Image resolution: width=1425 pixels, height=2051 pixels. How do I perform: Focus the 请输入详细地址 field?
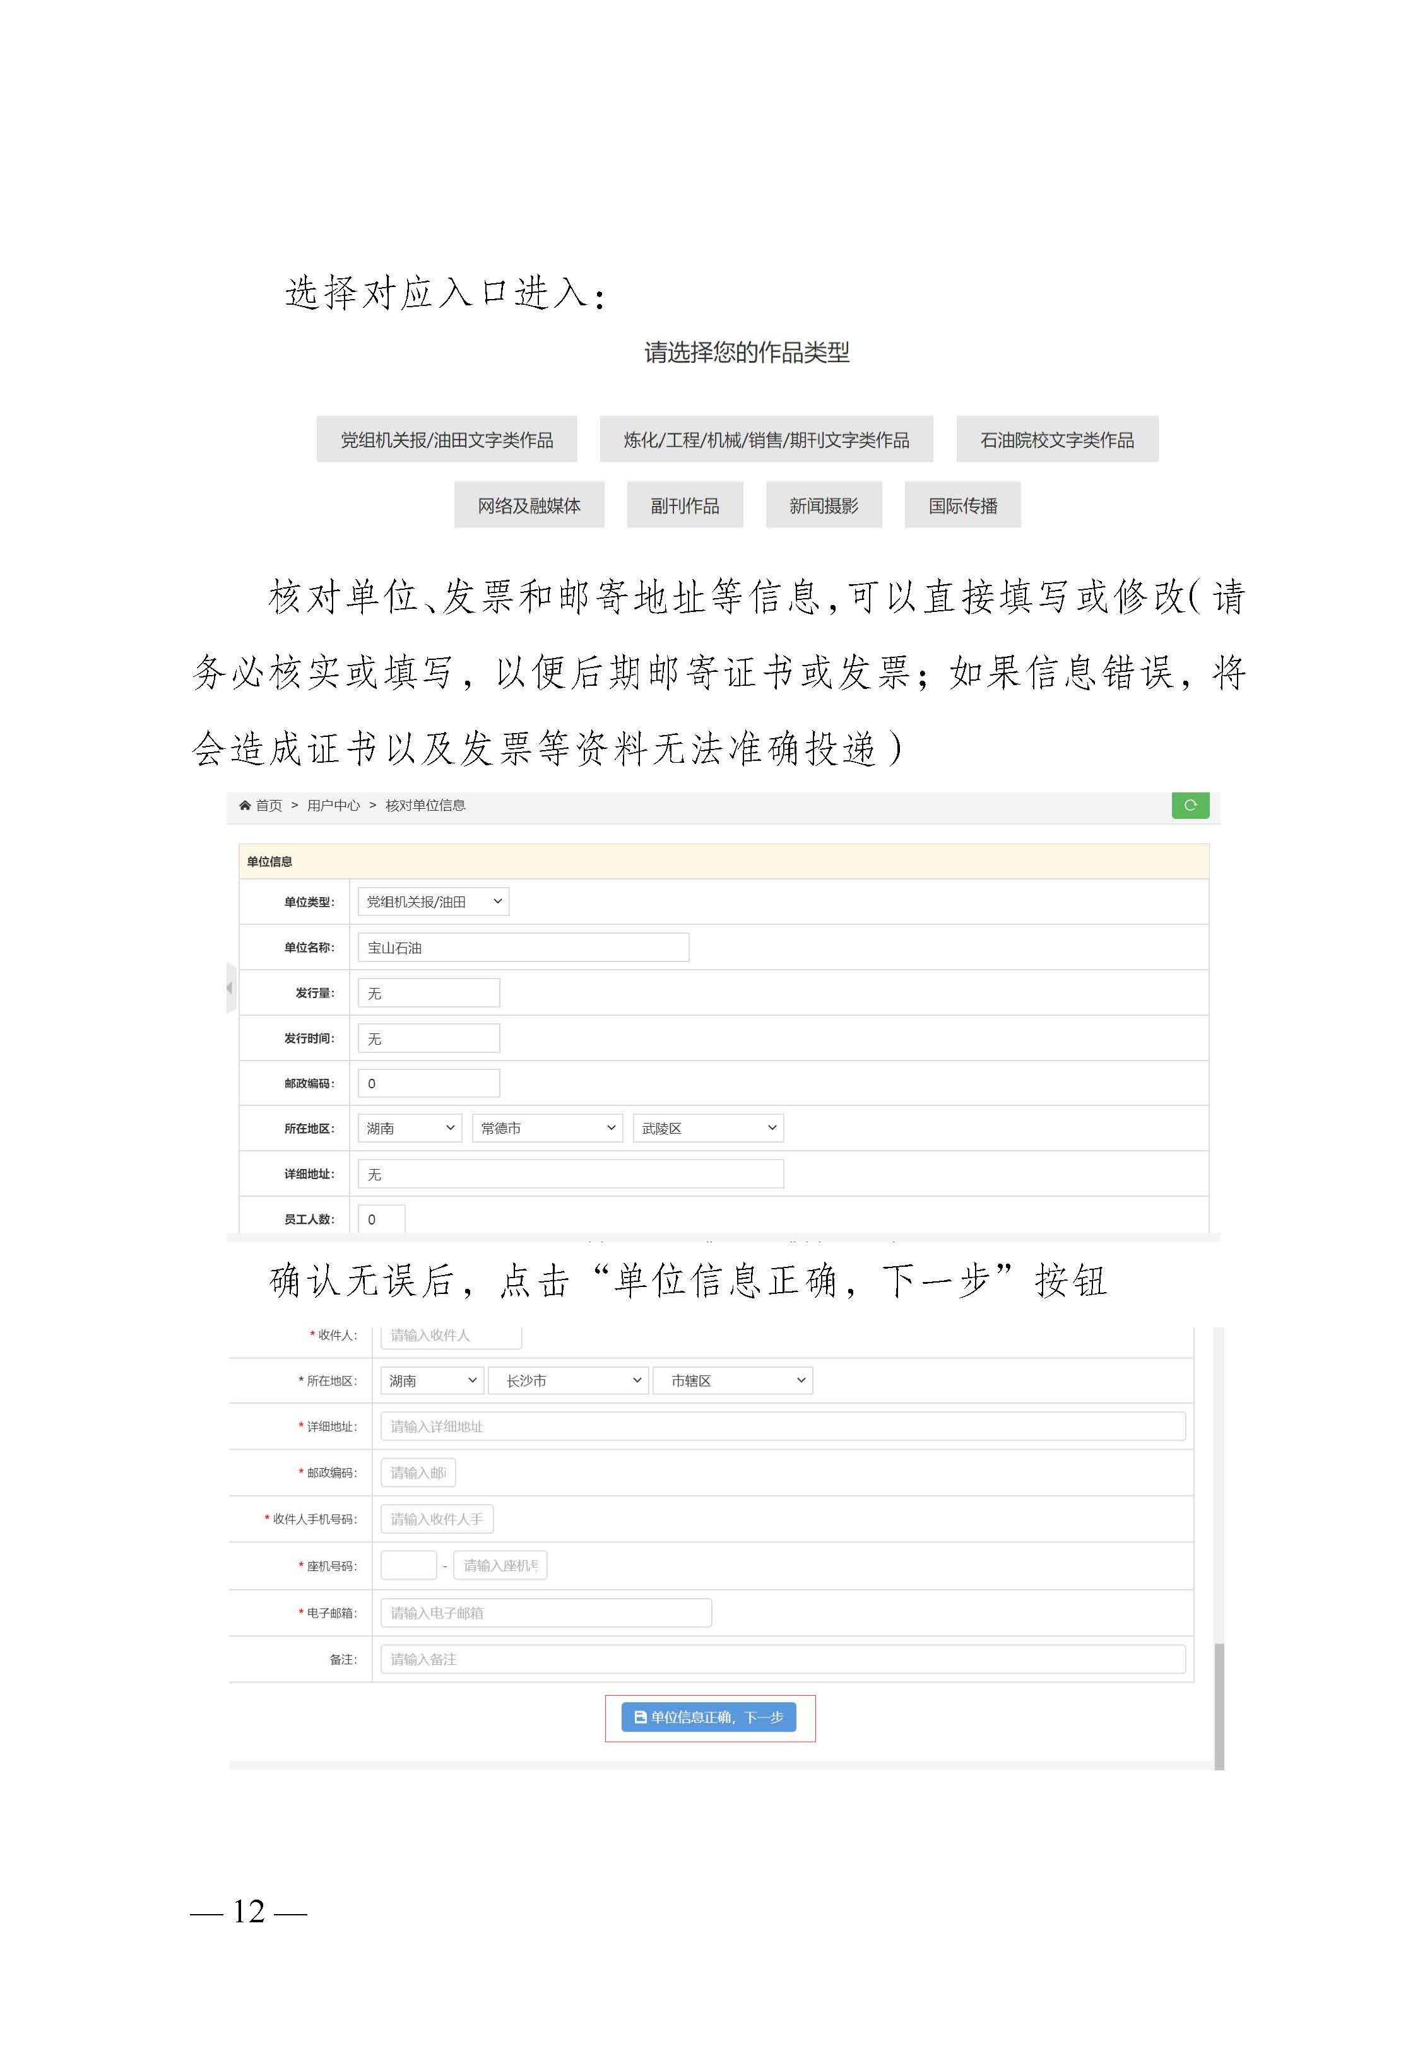783,1426
